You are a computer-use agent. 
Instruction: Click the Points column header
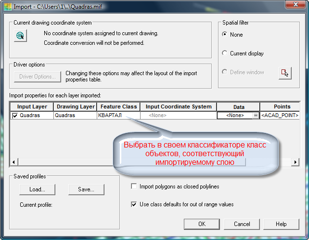coord(280,107)
